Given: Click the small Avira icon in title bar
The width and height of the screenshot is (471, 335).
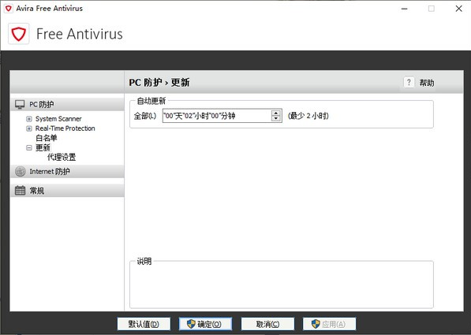Looking at the screenshot, I should point(9,9).
